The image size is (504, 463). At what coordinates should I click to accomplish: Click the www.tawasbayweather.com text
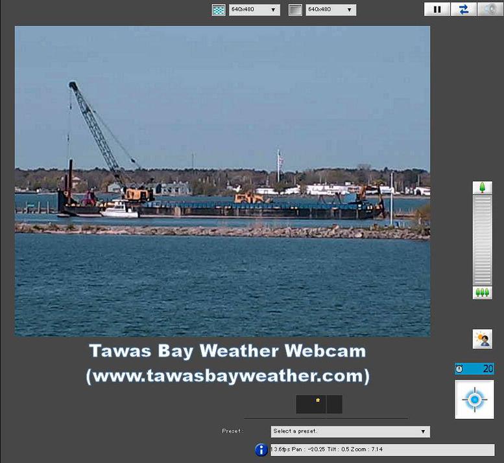tap(228, 376)
